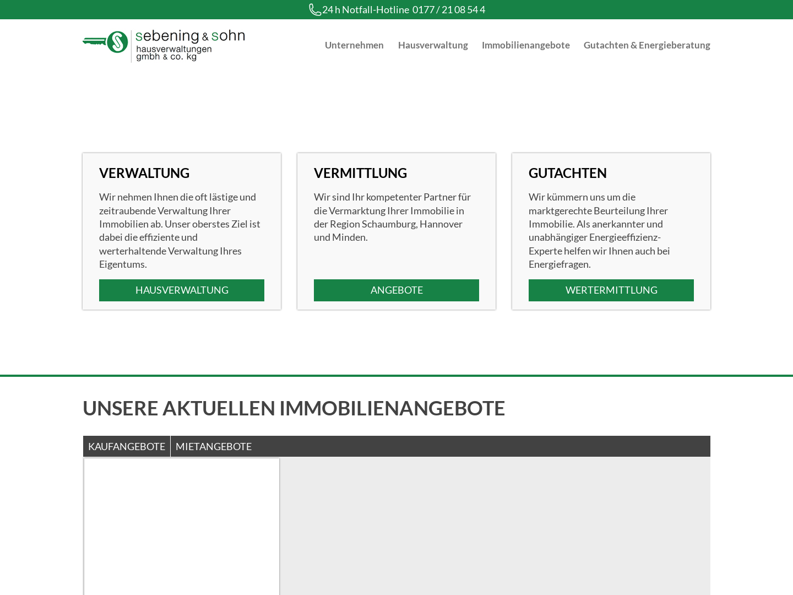Open Gutachten & Energieberatung menu
This screenshot has width=793, height=595.
(647, 45)
